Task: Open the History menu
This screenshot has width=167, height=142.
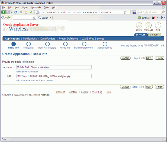Action: (25, 7)
